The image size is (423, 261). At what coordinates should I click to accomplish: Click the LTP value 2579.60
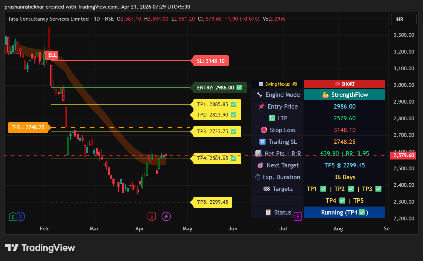pos(344,118)
